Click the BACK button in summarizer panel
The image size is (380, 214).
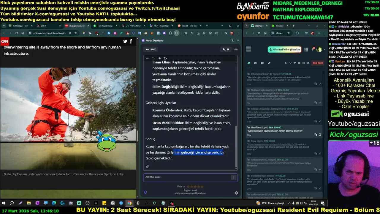[151, 49]
